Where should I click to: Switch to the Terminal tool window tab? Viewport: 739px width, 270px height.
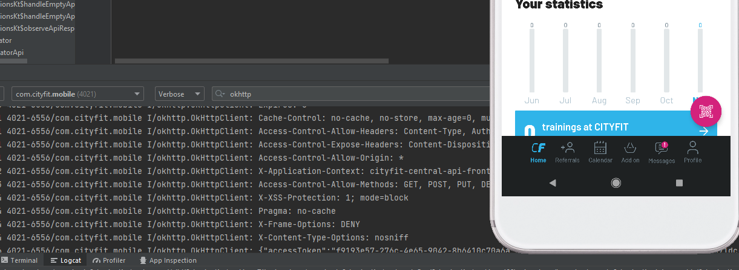click(19, 260)
